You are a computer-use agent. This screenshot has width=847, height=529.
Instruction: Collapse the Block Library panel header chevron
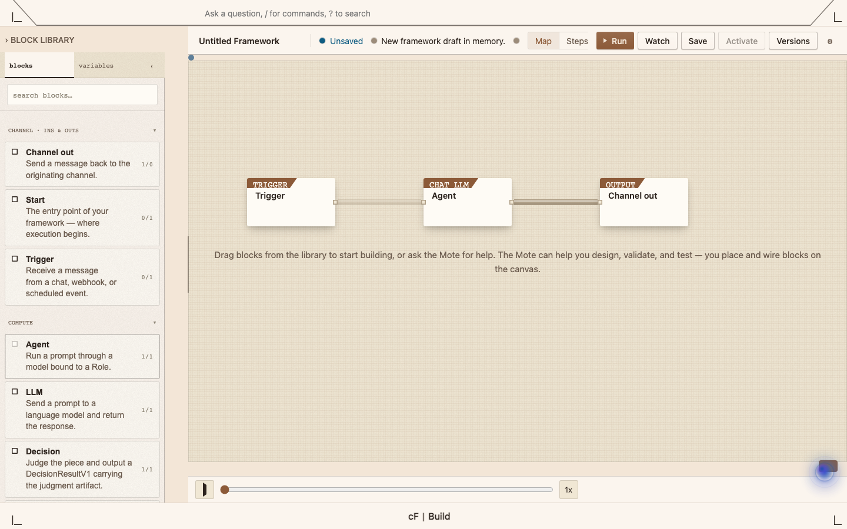point(6,41)
